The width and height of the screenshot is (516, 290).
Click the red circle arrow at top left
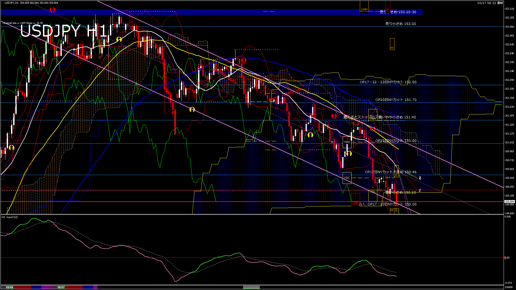tap(52, 10)
